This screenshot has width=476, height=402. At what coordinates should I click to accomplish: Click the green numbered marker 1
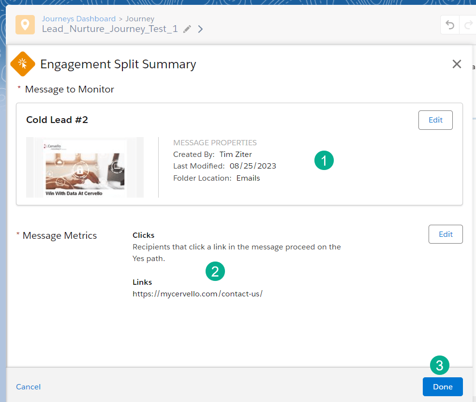[x=324, y=160]
